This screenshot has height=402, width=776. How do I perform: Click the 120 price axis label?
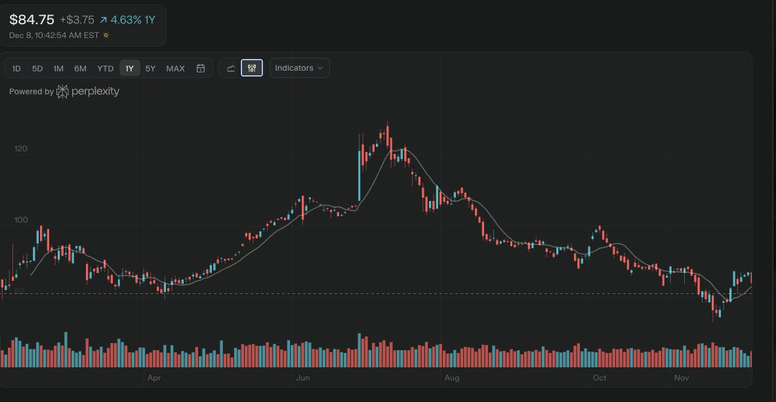(21, 149)
